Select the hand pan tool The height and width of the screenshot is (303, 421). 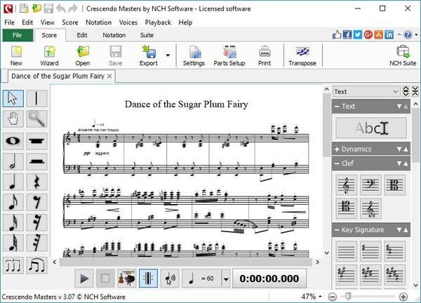coord(13,119)
